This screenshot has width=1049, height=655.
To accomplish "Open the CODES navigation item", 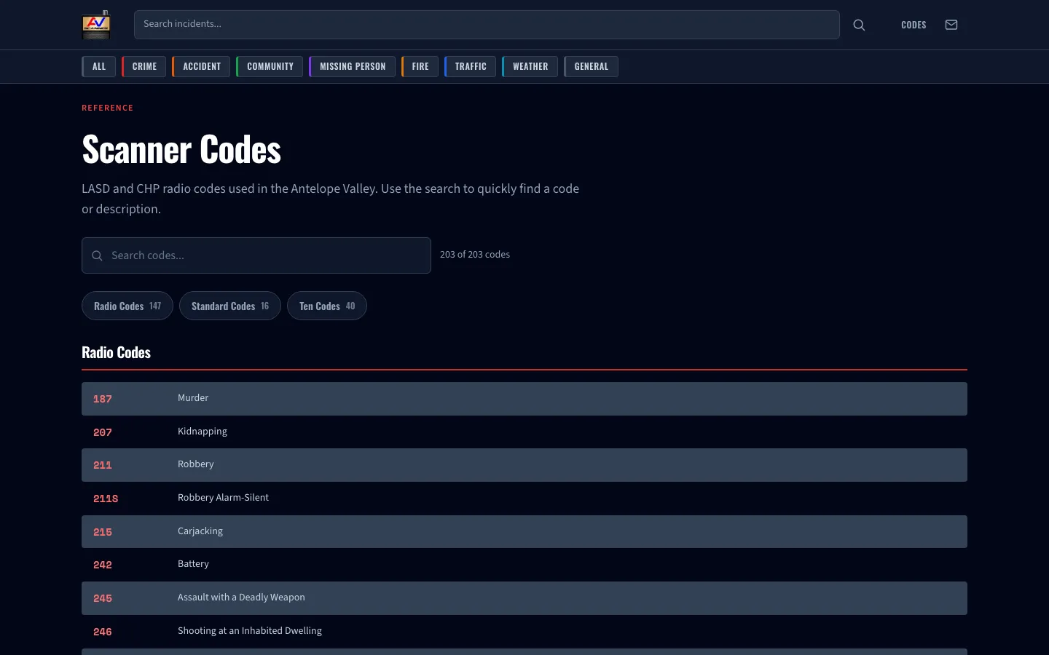I will pos(914,24).
